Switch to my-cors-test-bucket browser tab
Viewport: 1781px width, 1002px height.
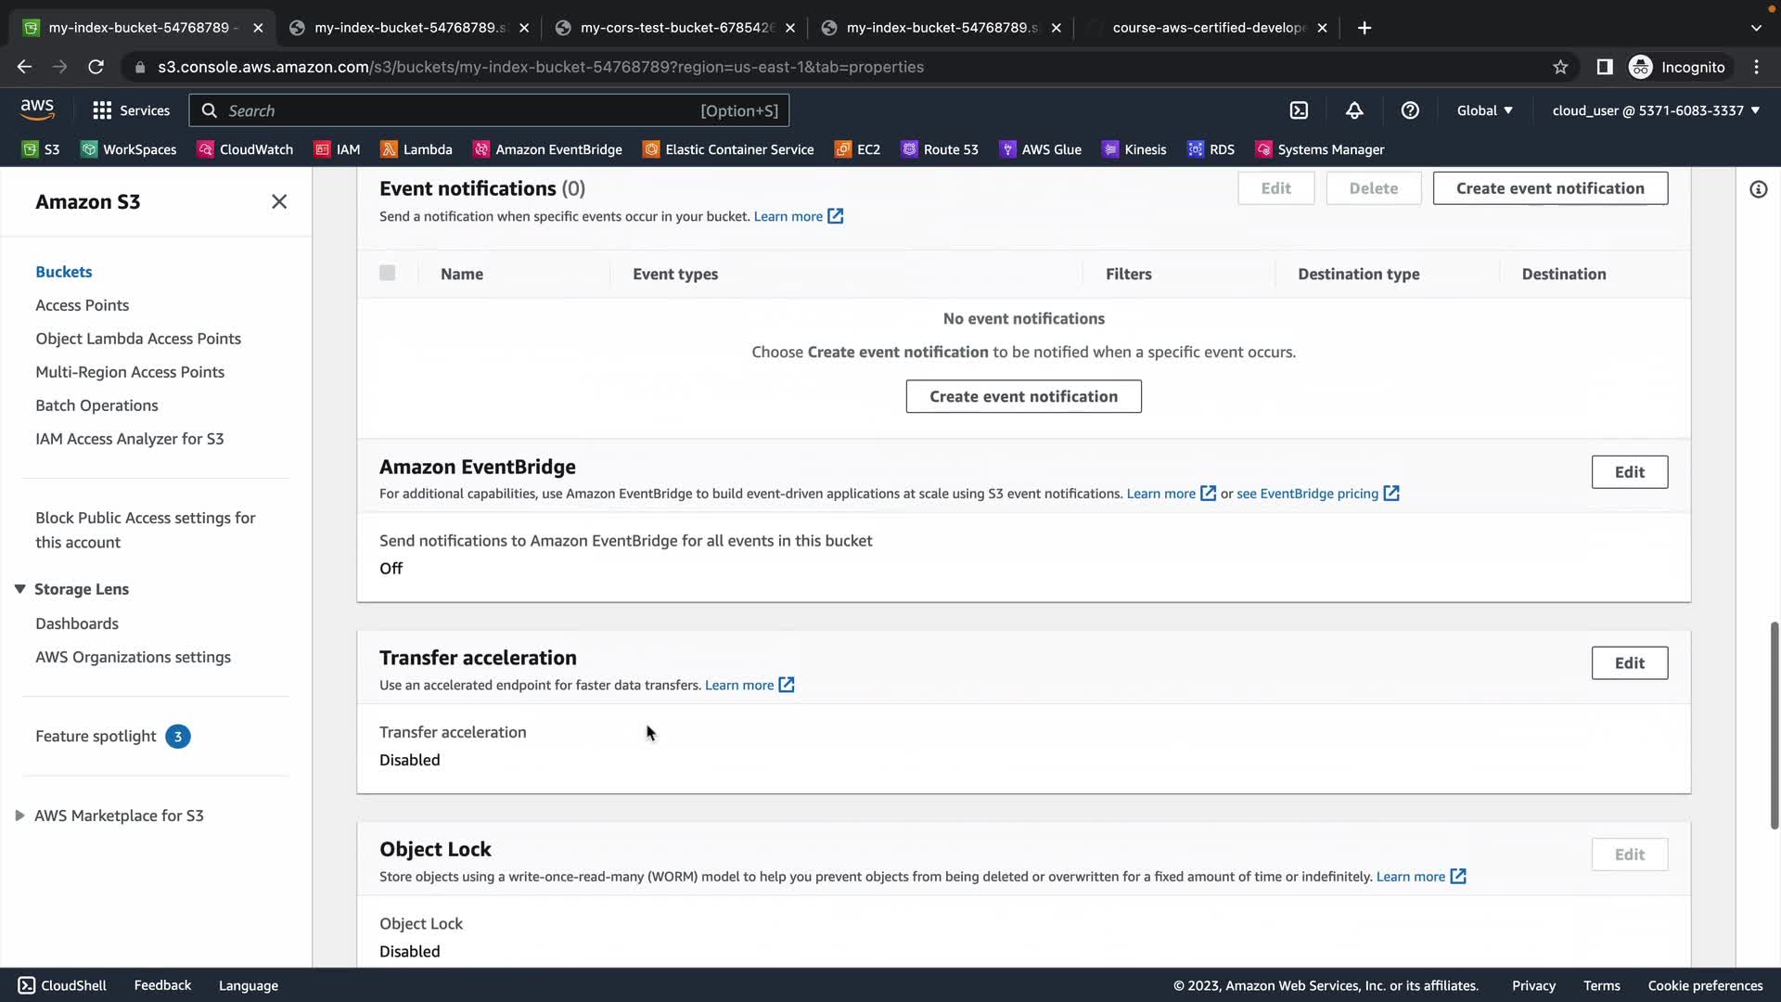[x=675, y=28]
